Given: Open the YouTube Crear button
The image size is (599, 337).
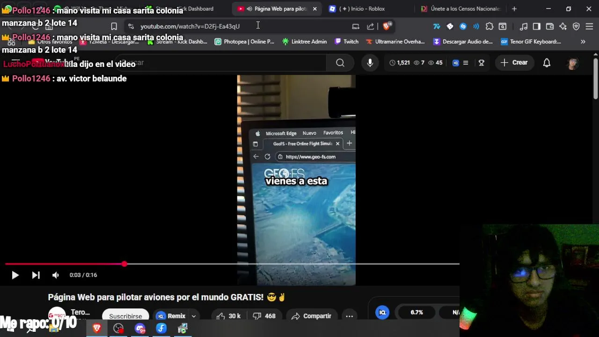Looking at the screenshot, I should point(514,63).
